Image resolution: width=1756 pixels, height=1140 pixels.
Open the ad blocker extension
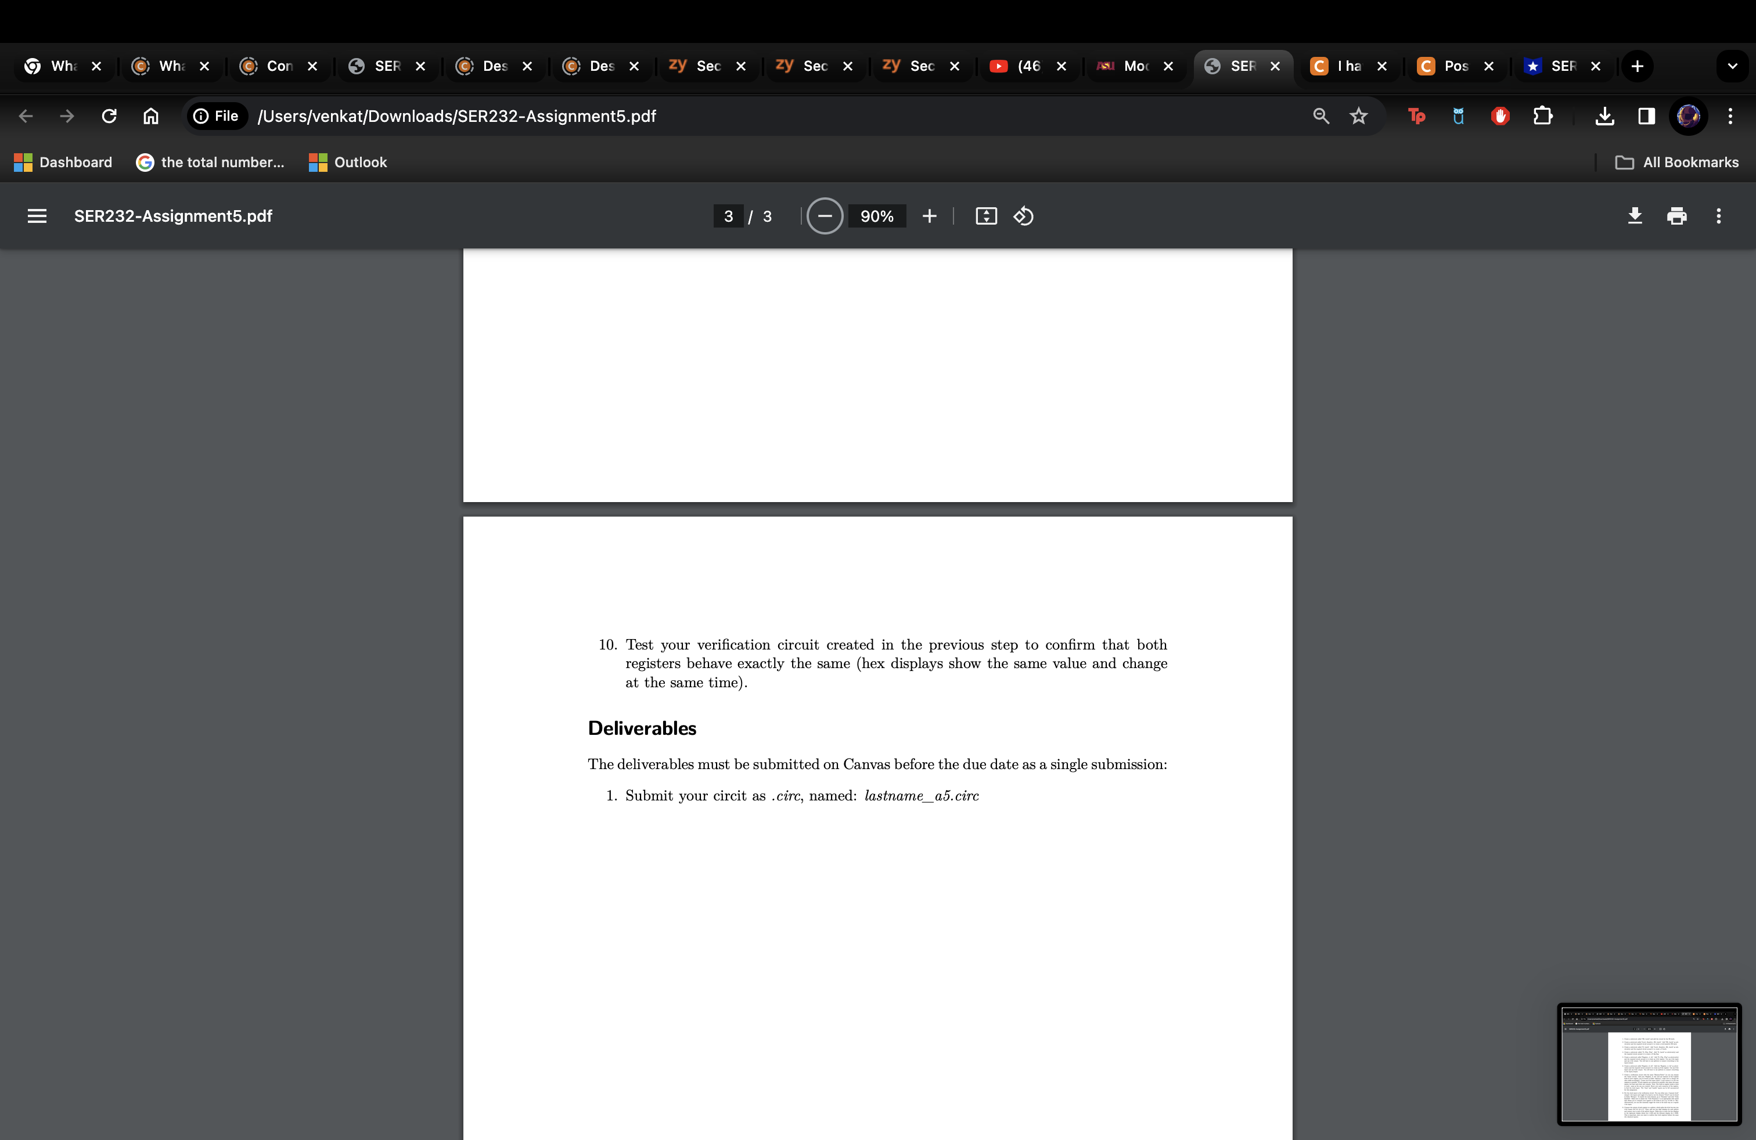[x=1499, y=116]
